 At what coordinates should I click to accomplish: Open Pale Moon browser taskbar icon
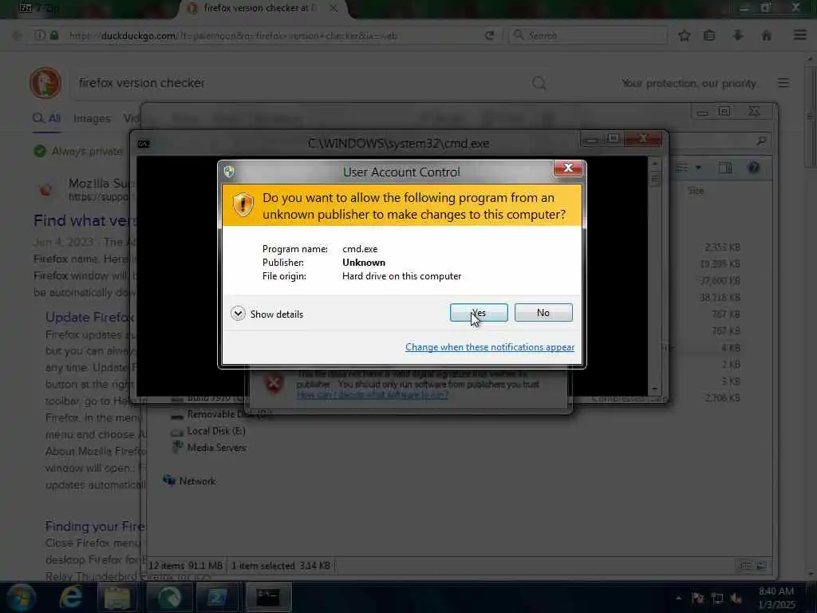[169, 597]
